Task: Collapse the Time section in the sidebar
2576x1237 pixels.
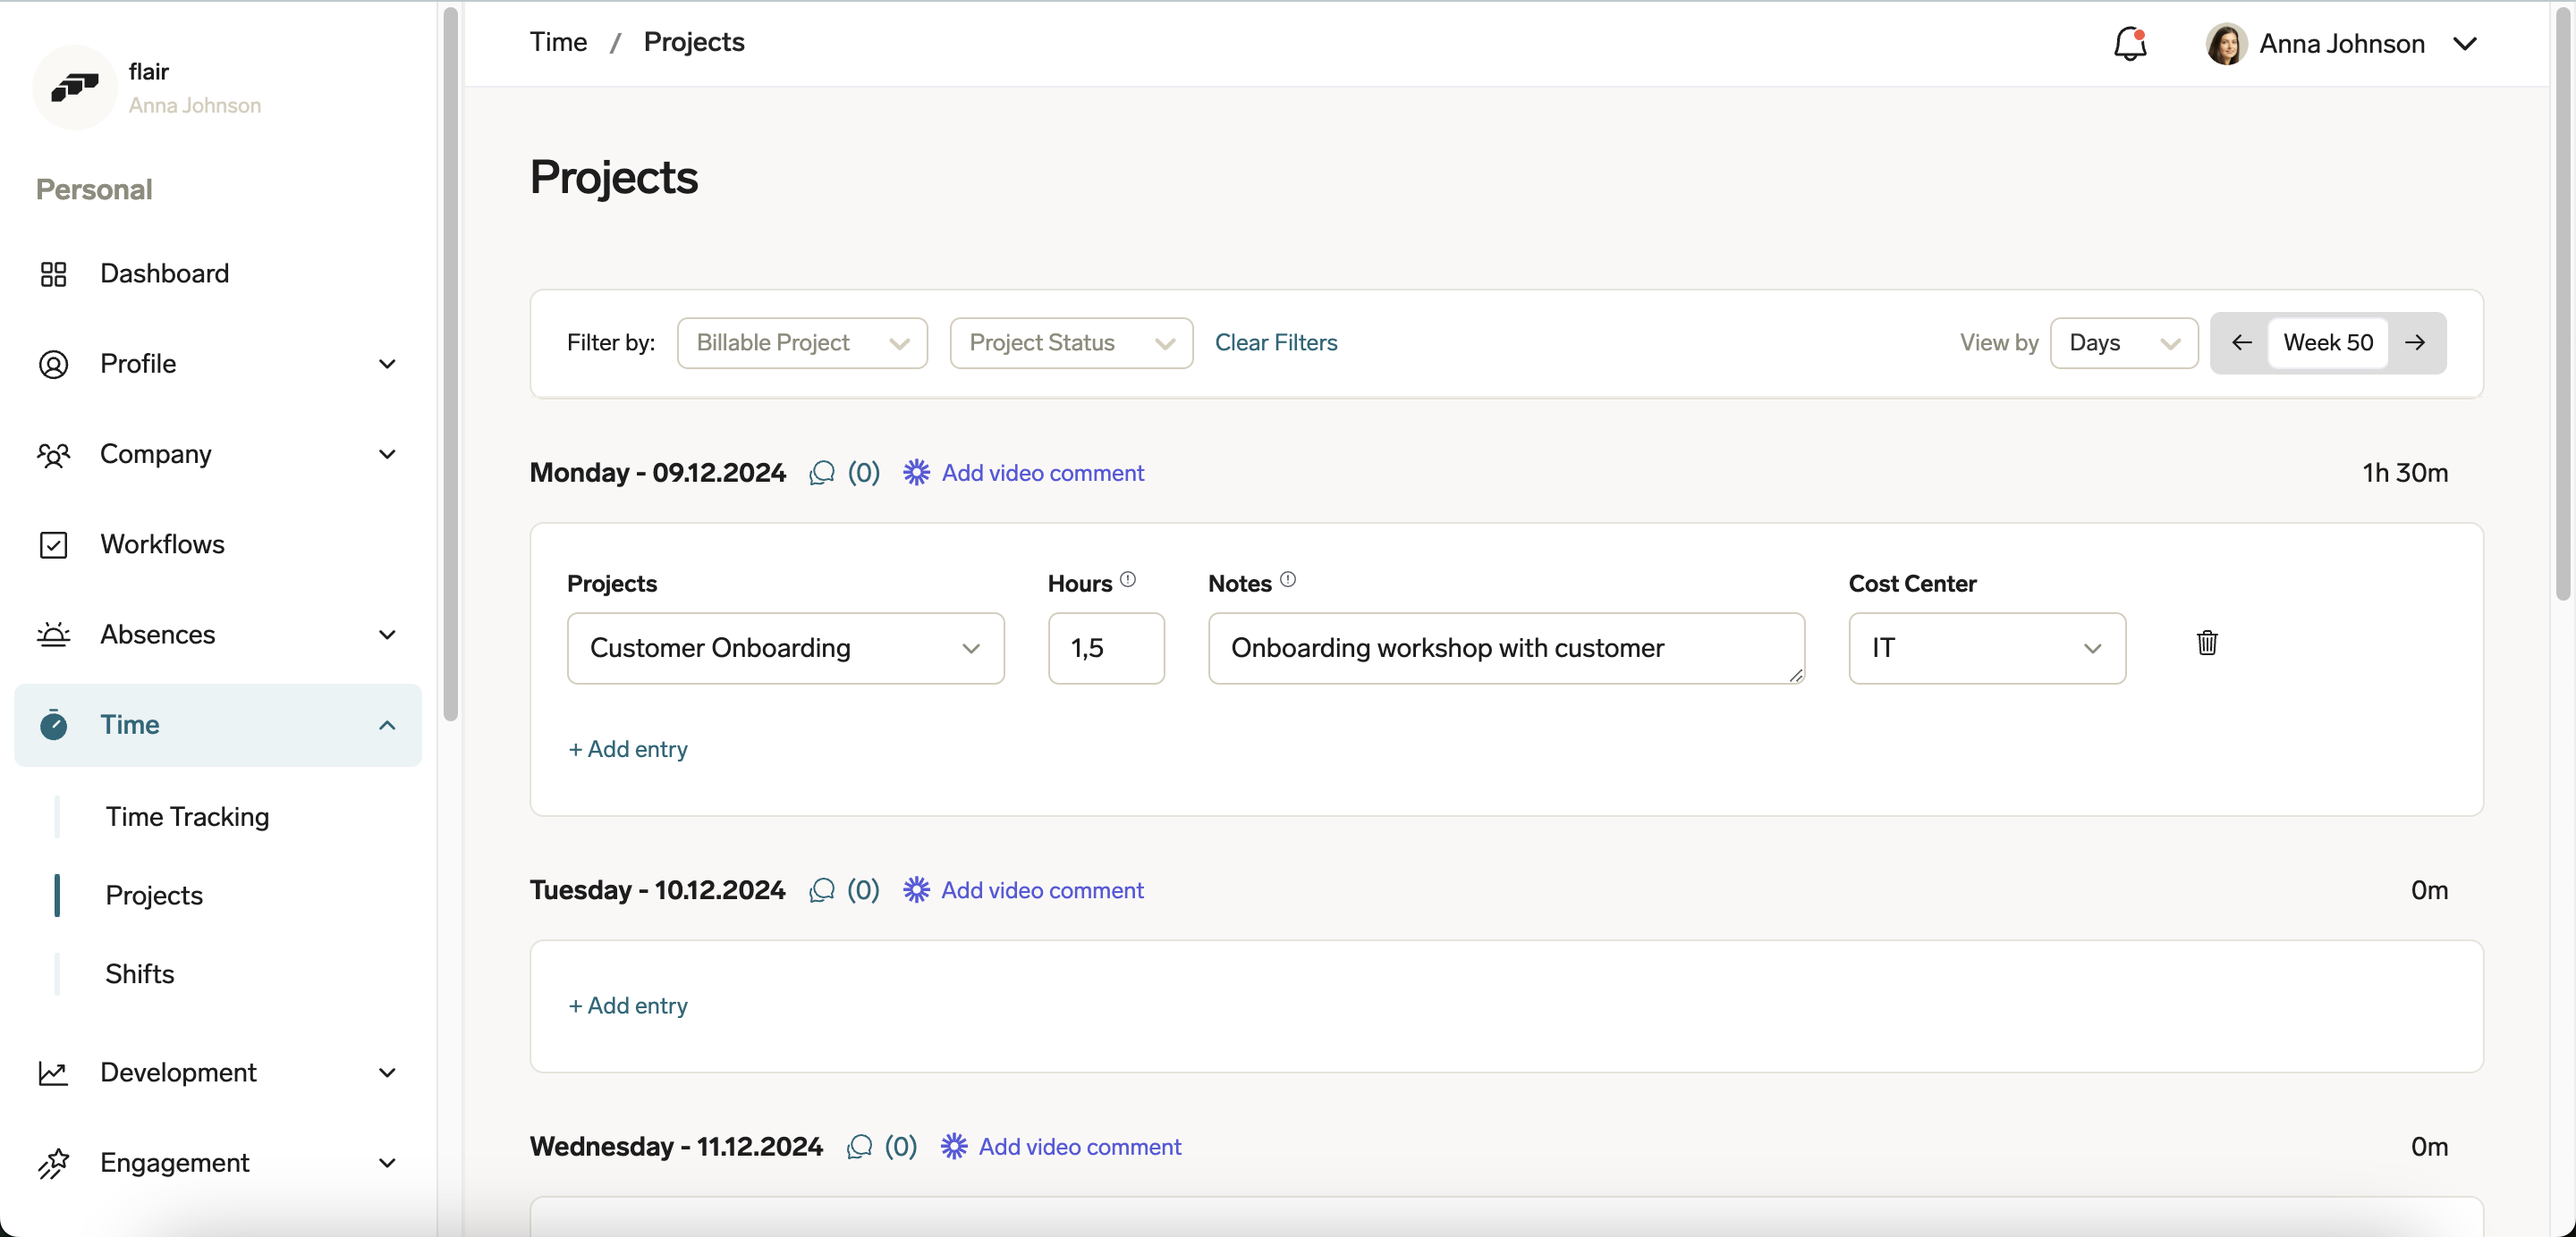Action: (x=387, y=726)
